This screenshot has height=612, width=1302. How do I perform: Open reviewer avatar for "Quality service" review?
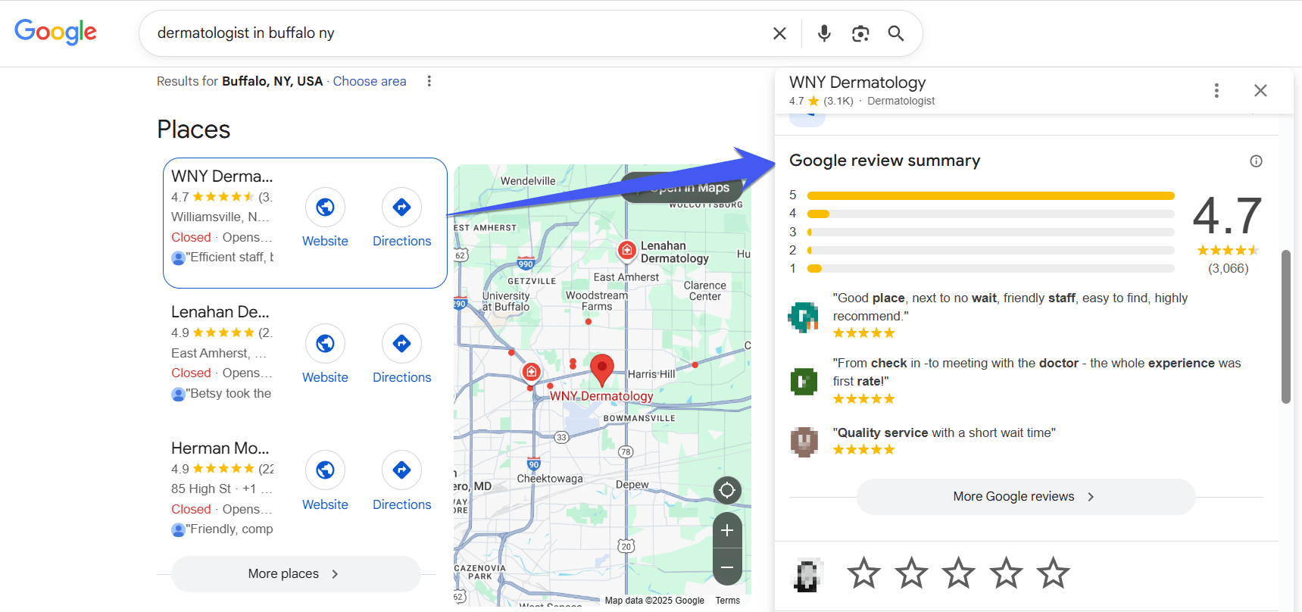pos(804,442)
